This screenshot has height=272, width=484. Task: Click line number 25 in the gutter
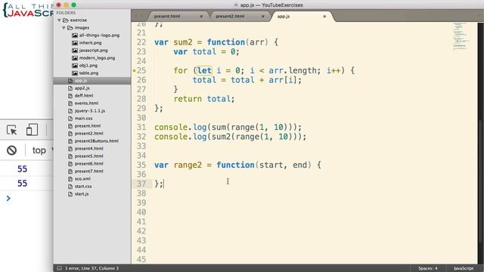pyautogui.click(x=141, y=70)
